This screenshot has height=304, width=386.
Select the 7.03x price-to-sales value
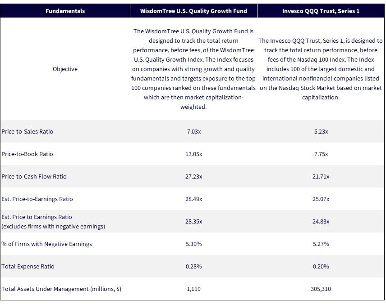(194, 132)
